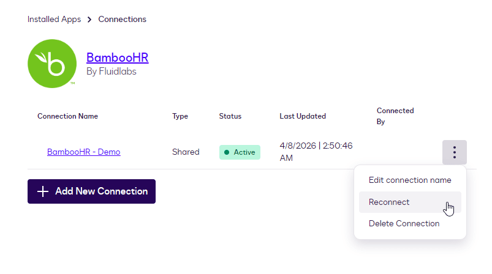Click the Connected By column header
Image resolution: width=492 pixels, height=274 pixels.
click(395, 116)
